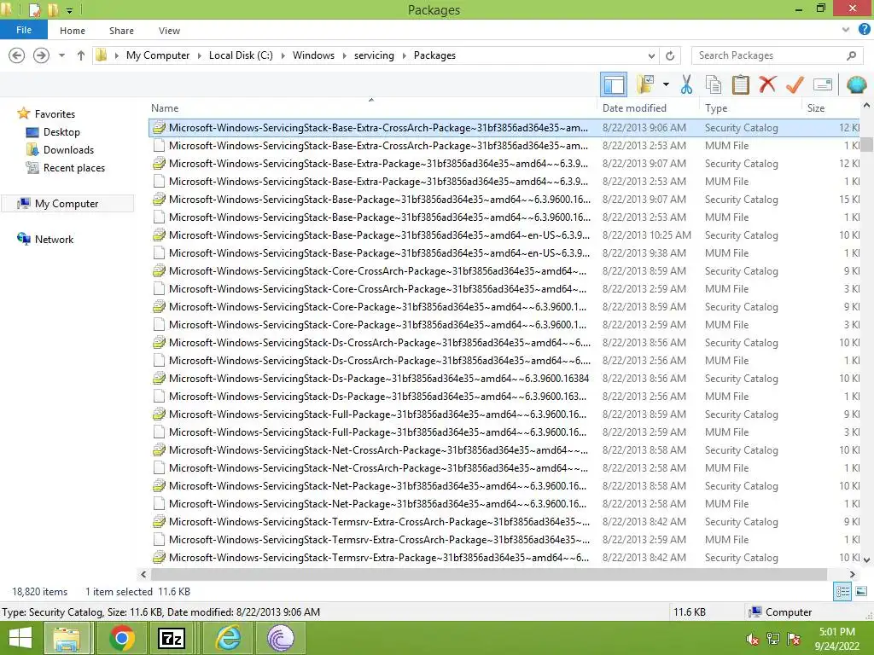Open Properties with the orange checkmark icon
This screenshot has height=655, width=874.
[795, 84]
